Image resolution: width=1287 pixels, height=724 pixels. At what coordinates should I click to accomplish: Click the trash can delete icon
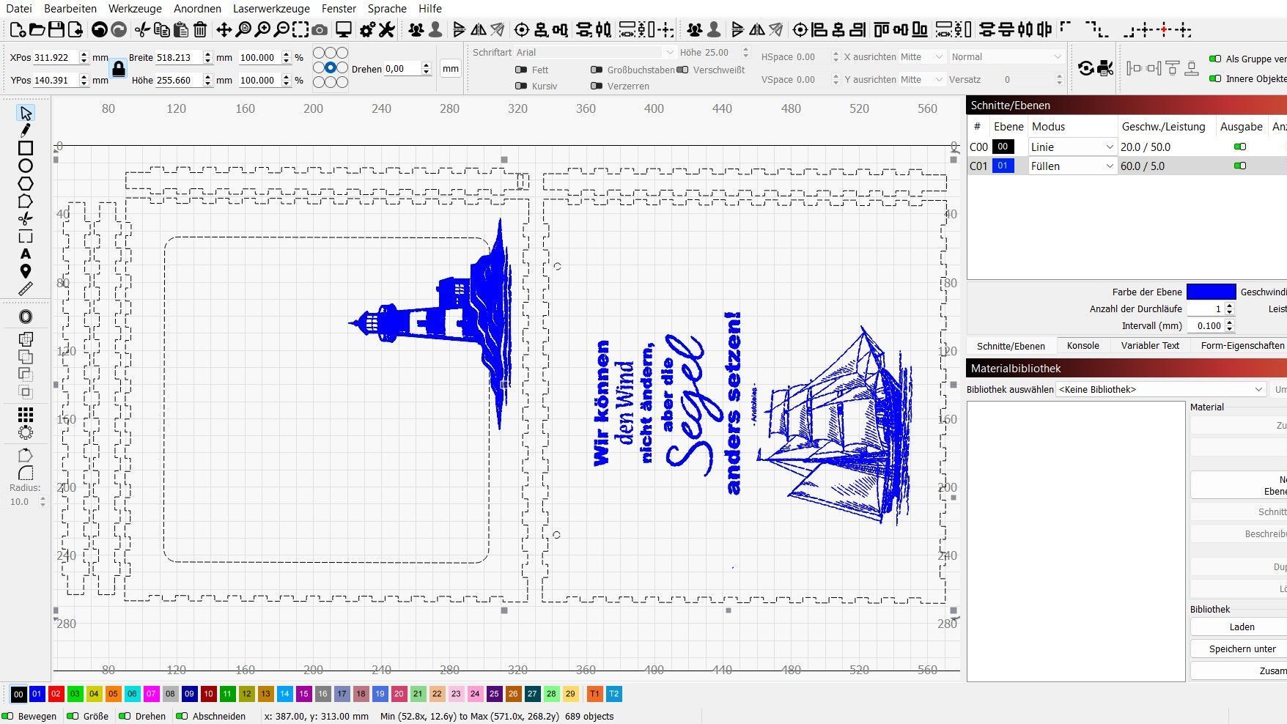[x=200, y=30]
